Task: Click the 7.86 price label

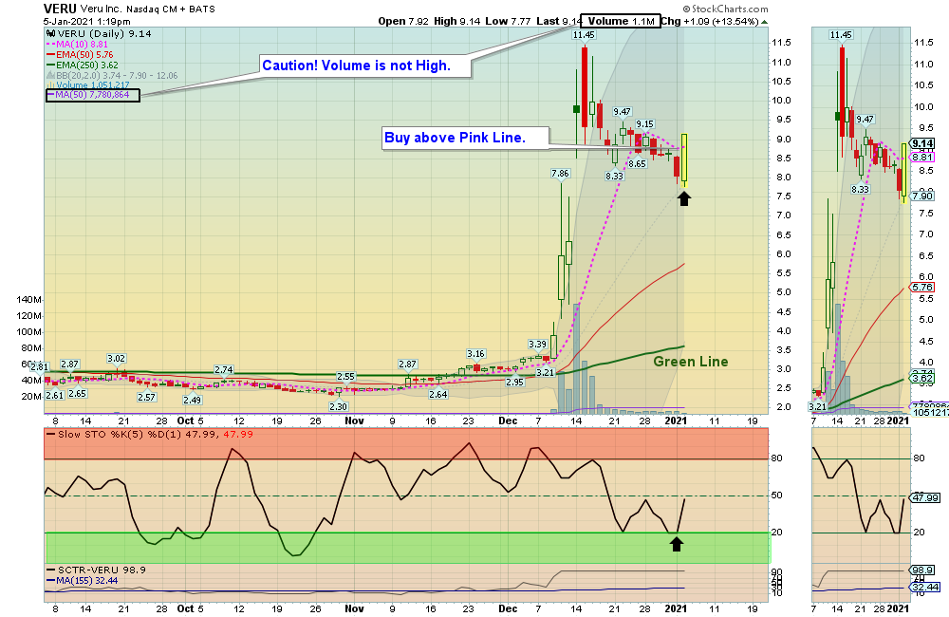Action: point(561,174)
